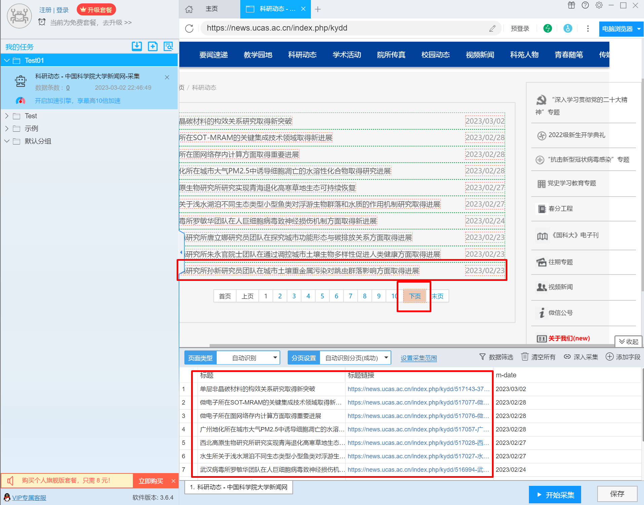The width and height of the screenshot is (644, 505).
Task: Click the 升级套餐 button
Action: [x=96, y=10]
